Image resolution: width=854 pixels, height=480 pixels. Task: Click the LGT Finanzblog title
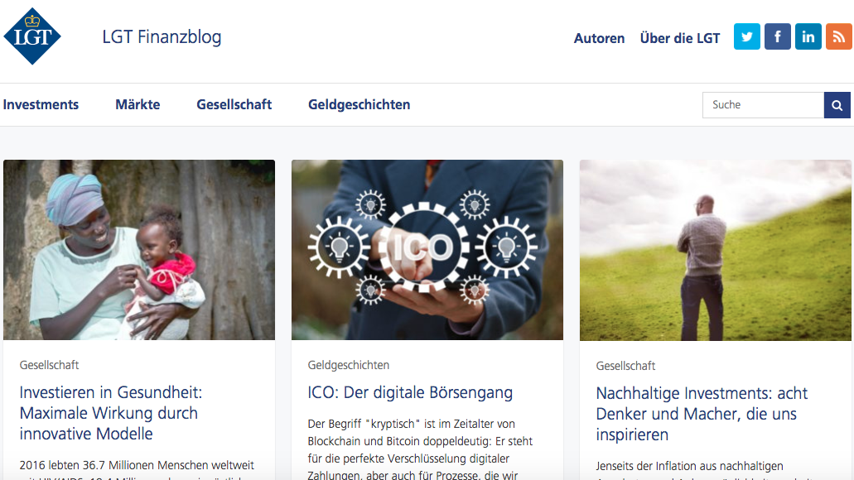pyautogui.click(x=162, y=37)
